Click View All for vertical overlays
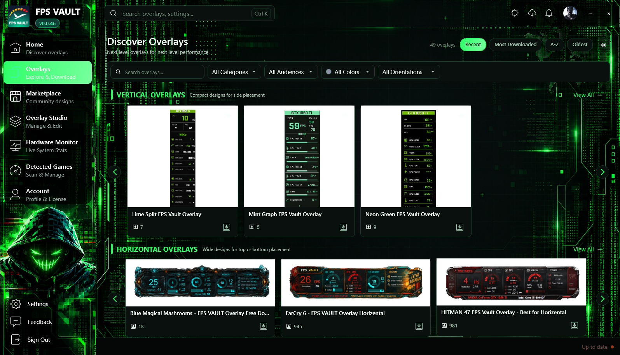Viewport: 620px width, 355px height. tap(587, 95)
